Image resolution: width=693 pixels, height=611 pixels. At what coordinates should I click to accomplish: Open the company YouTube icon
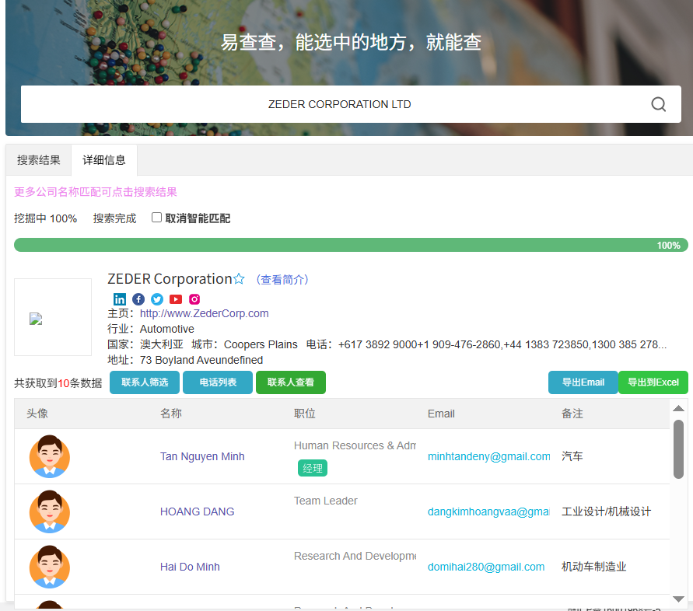176,299
